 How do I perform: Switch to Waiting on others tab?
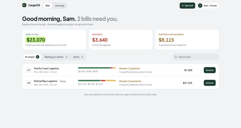tap(56, 57)
